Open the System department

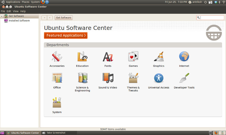[x=57, y=105]
